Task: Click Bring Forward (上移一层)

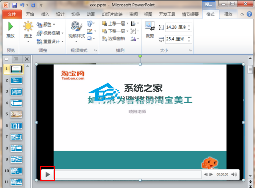Action: (115, 24)
